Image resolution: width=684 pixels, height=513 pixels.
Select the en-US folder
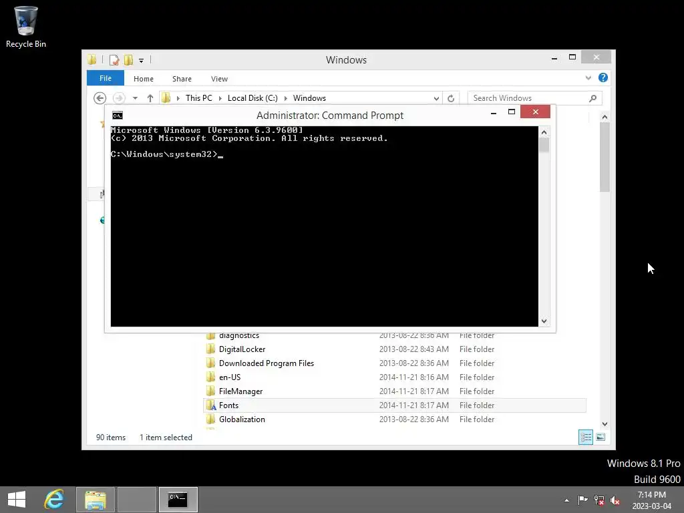click(395, 377)
